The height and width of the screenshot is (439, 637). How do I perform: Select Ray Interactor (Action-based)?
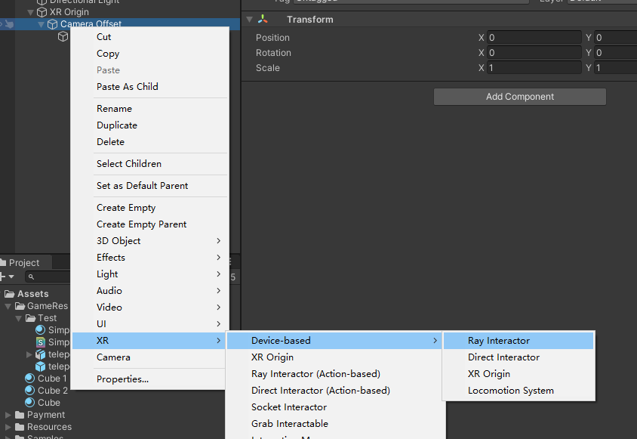(x=334, y=374)
